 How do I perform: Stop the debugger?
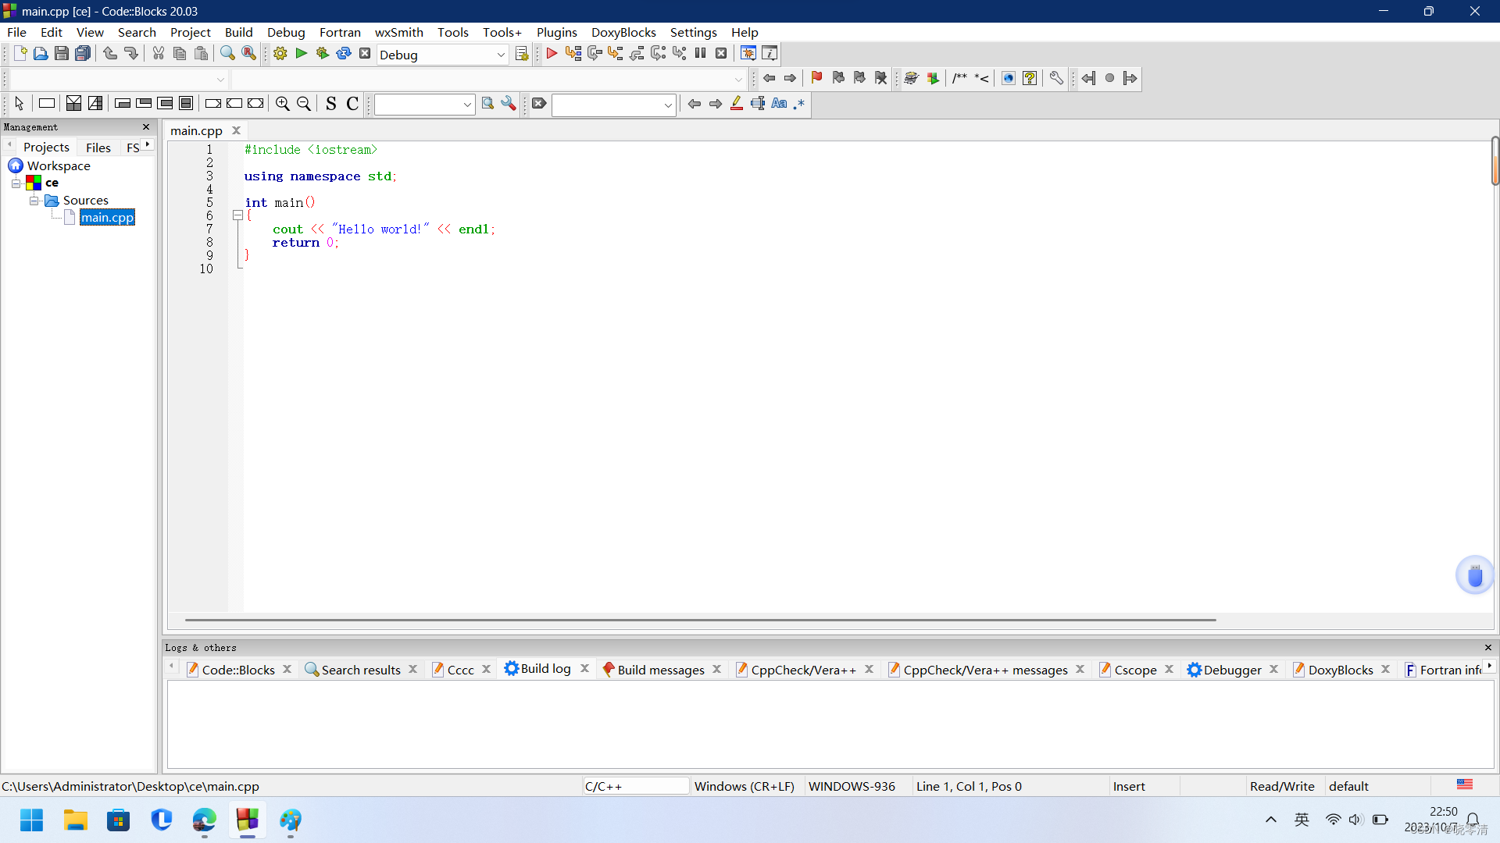(x=721, y=54)
